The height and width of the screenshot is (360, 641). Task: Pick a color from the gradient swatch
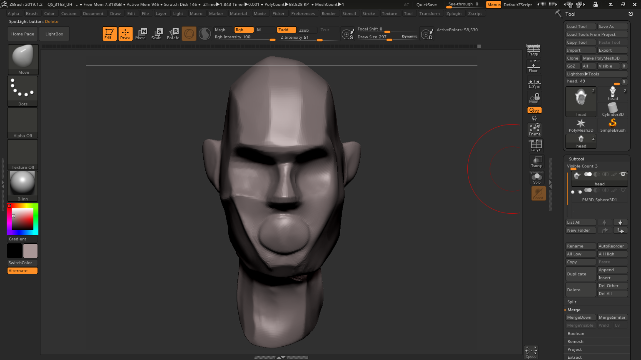(22, 219)
